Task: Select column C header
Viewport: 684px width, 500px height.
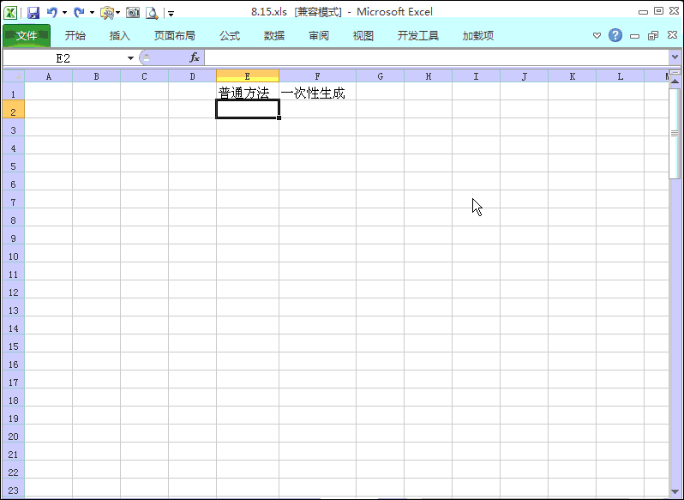Action: click(144, 76)
